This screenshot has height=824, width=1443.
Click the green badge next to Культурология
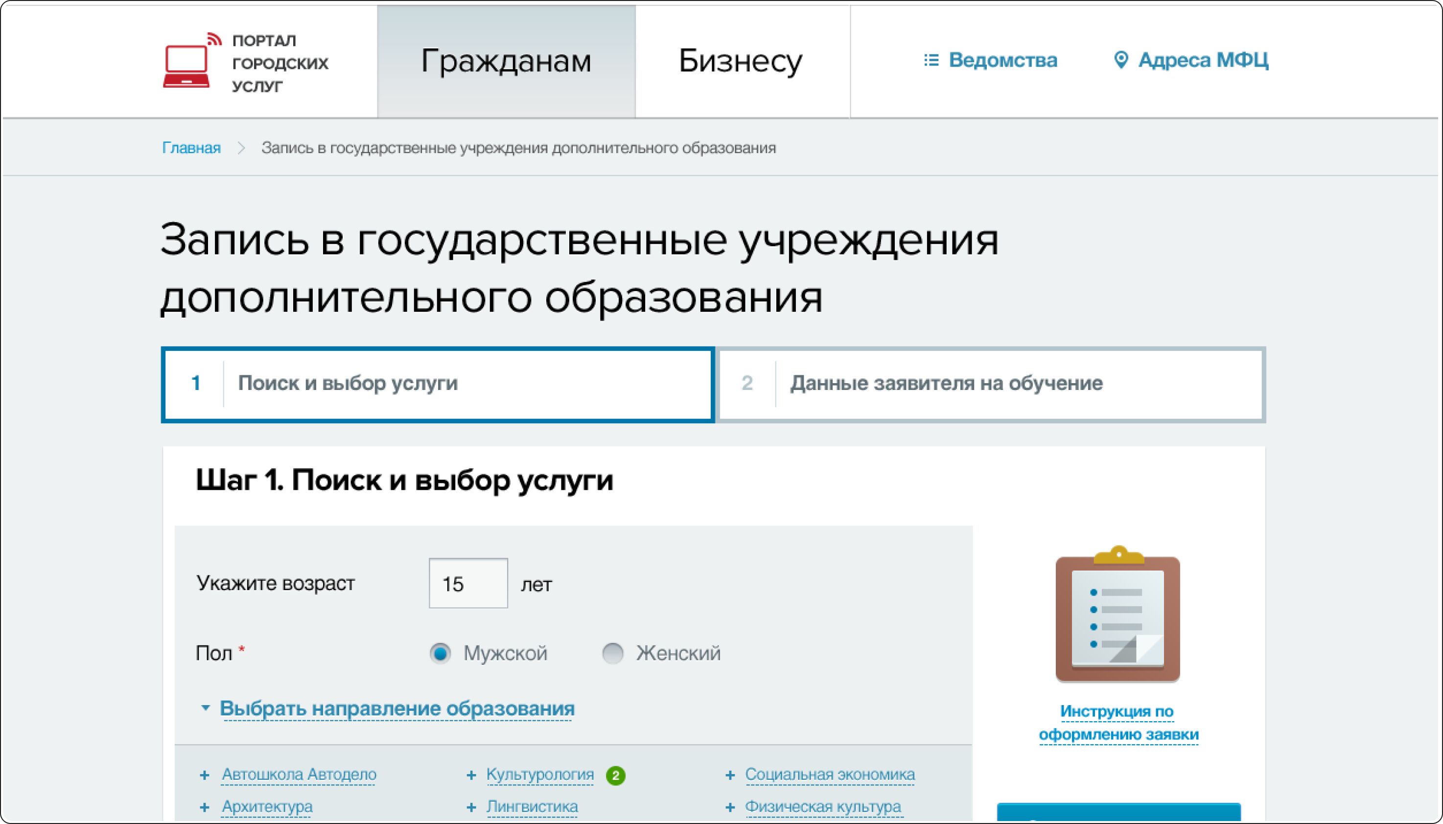point(615,776)
